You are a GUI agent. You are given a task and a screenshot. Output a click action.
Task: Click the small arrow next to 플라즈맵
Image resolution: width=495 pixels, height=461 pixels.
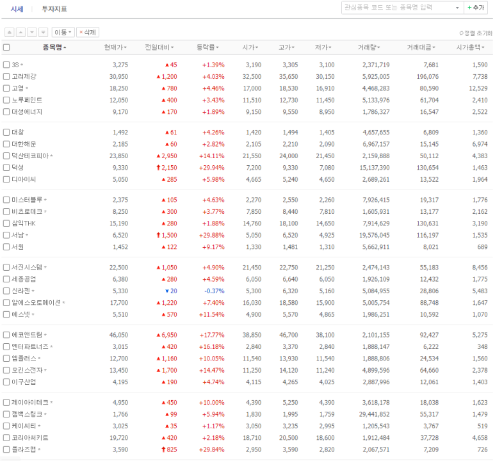[x=39, y=449]
